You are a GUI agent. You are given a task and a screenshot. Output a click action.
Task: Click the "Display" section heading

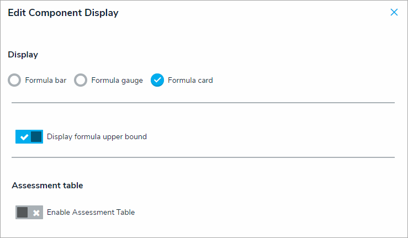pyautogui.click(x=23, y=55)
